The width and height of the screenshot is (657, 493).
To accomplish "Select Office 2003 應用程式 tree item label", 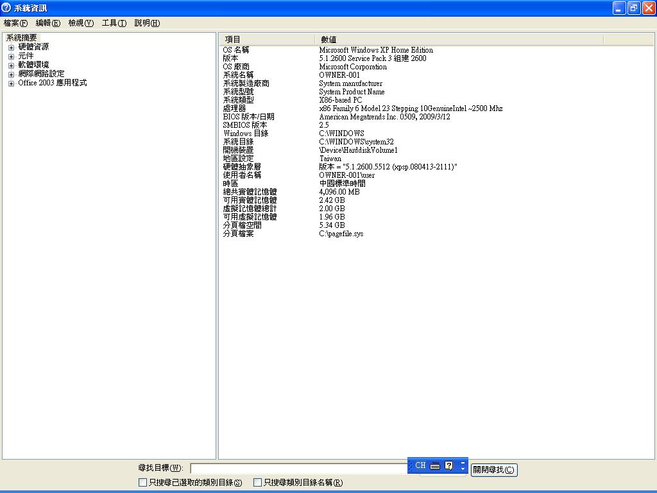I will pyautogui.click(x=53, y=83).
